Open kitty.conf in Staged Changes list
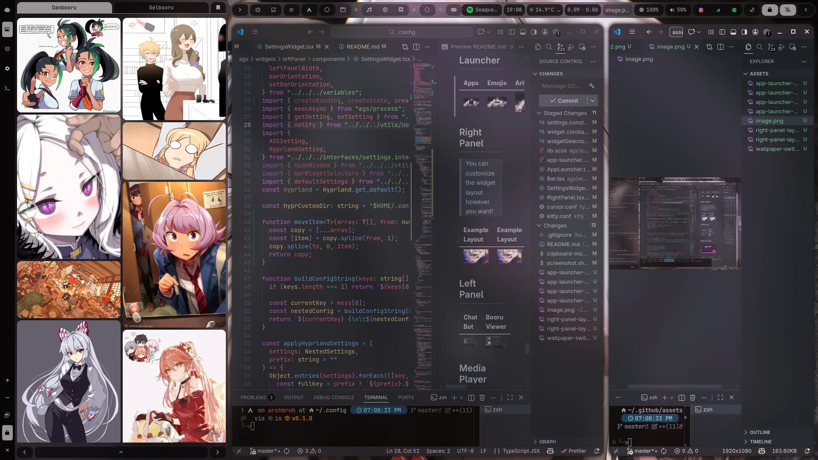Viewport: 818px width, 460px height. 567,216
